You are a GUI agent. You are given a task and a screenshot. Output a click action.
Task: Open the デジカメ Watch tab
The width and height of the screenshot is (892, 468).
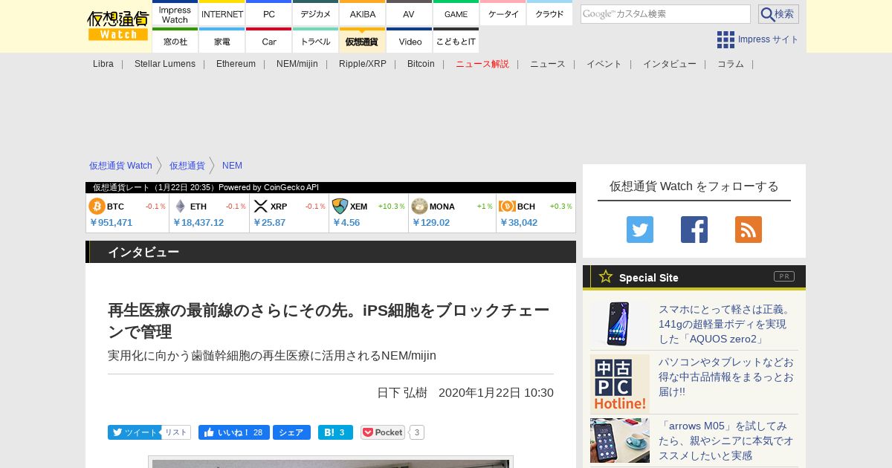(315, 14)
